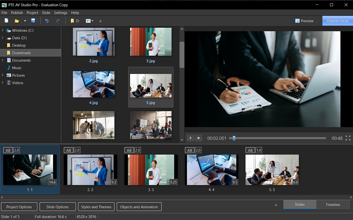Click the 6.0 duration badge on slide 5
The image size is (353, 220).
[x=296, y=182]
